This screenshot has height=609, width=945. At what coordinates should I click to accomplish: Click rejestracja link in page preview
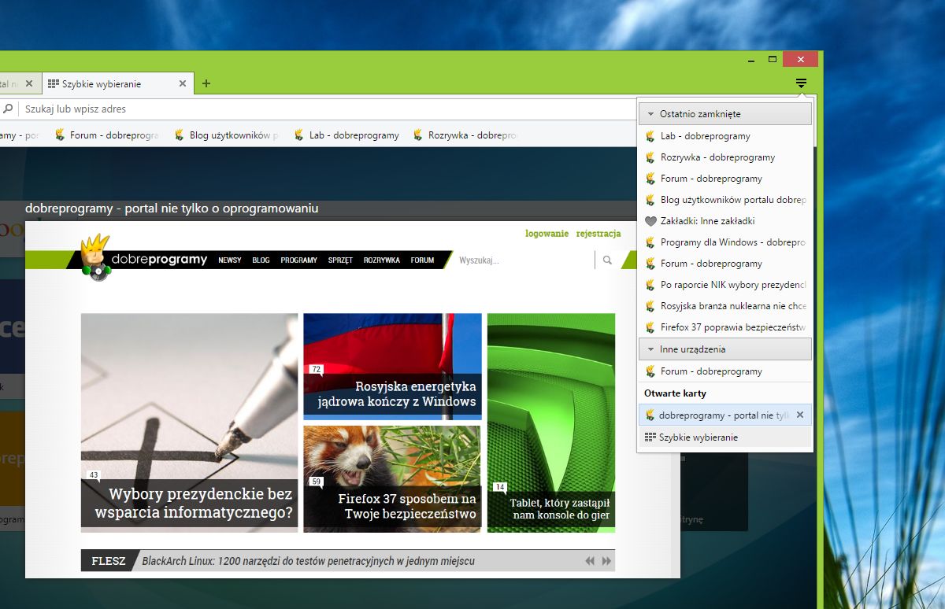click(x=598, y=234)
